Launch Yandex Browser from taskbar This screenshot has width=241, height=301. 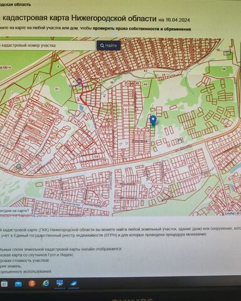(32, 283)
